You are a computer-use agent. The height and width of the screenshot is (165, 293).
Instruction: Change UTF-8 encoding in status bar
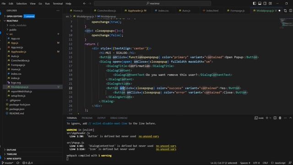point(256,163)
